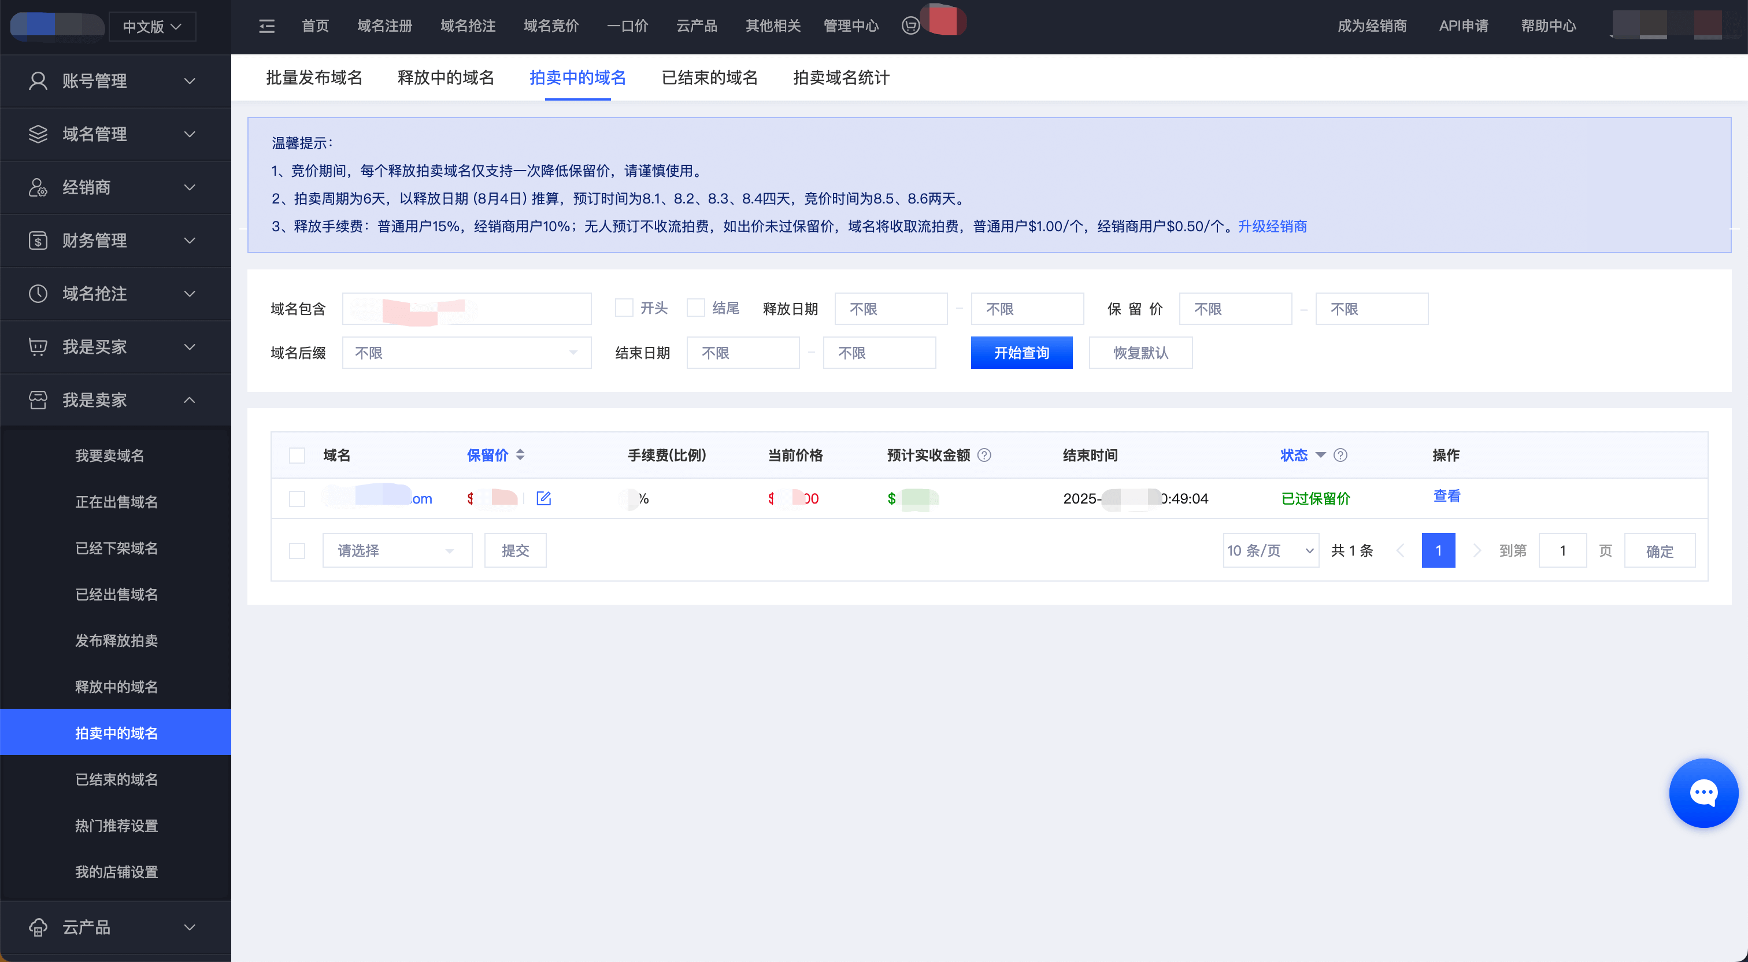Click the 开始查询 button
Viewport: 1748px width, 962px height.
(x=1021, y=352)
